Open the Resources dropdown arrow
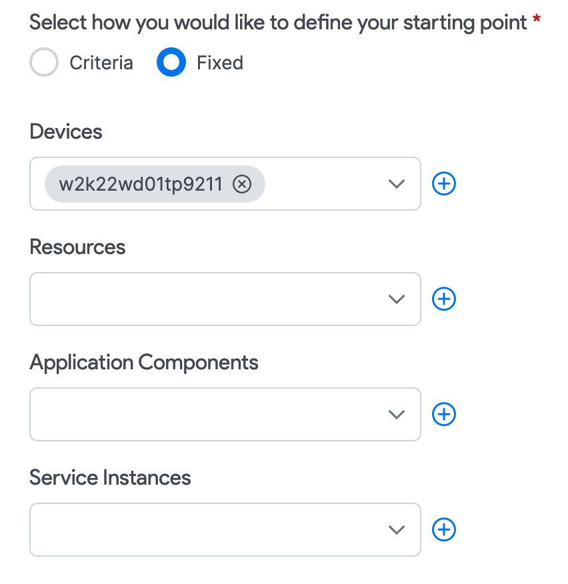The width and height of the screenshot is (568, 584). pyautogui.click(x=397, y=299)
